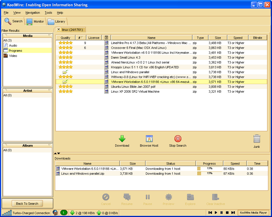Click the green uploads arrow in status bar
Viewport: 272px width, 217px height.
(99, 213)
